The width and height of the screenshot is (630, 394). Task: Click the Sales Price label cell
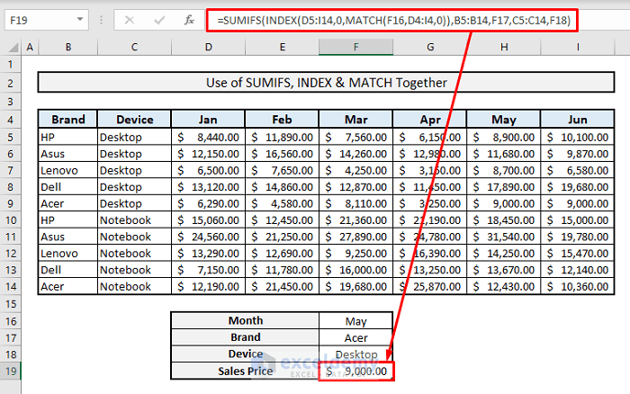(245, 372)
